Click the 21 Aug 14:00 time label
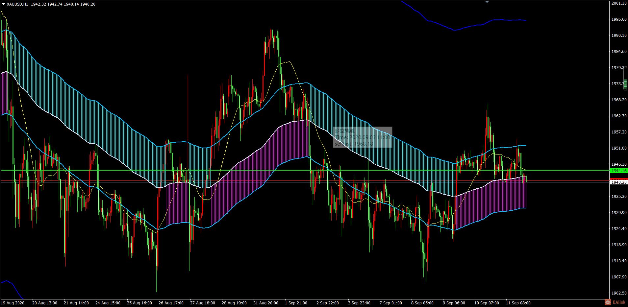This screenshot has width=628, height=307. click(76, 303)
